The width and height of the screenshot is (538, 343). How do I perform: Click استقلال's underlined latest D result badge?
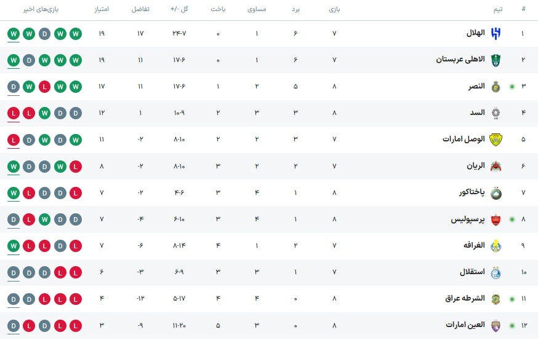[x=14, y=273]
